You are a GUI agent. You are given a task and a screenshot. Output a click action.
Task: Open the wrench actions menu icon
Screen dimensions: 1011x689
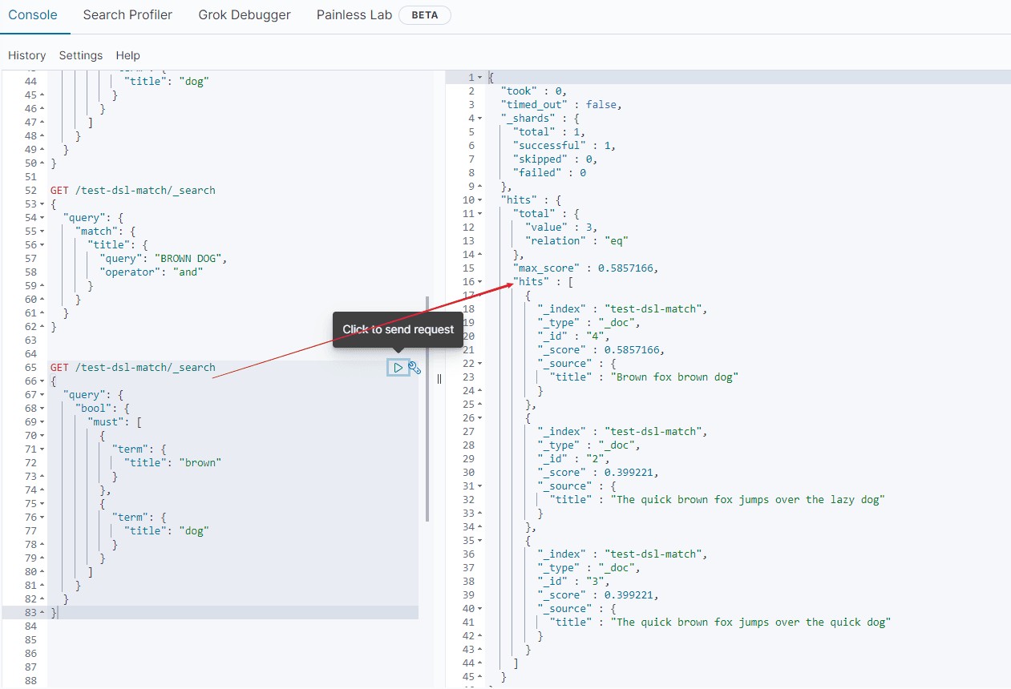tap(415, 368)
